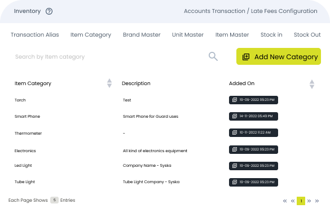Click the 'Test' description cell
The height and width of the screenshot is (217, 330).
coord(127,100)
